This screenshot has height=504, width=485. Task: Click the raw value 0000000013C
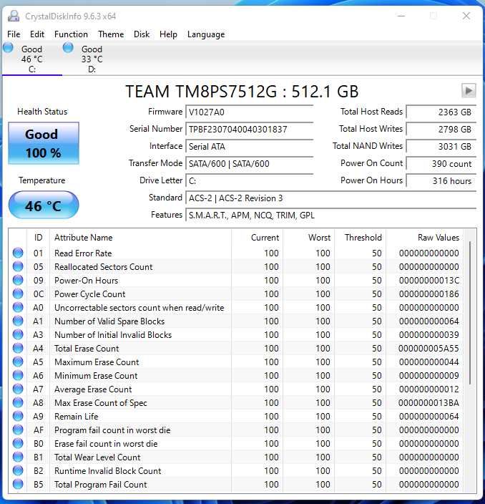pyautogui.click(x=428, y=281)
